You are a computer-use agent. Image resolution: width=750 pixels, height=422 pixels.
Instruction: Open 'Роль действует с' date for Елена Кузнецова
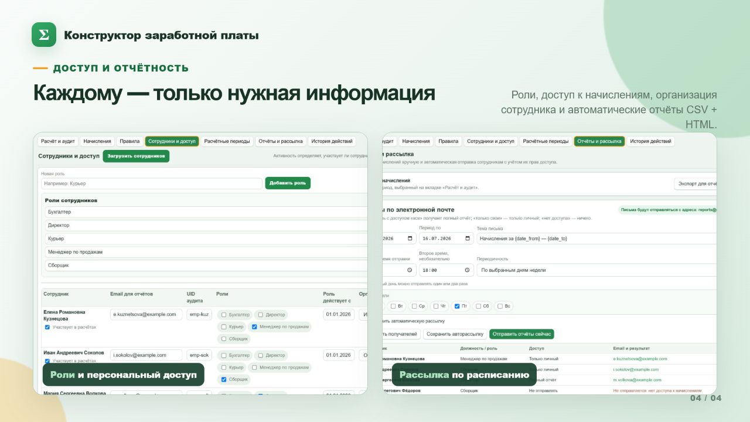coord(338,315)
